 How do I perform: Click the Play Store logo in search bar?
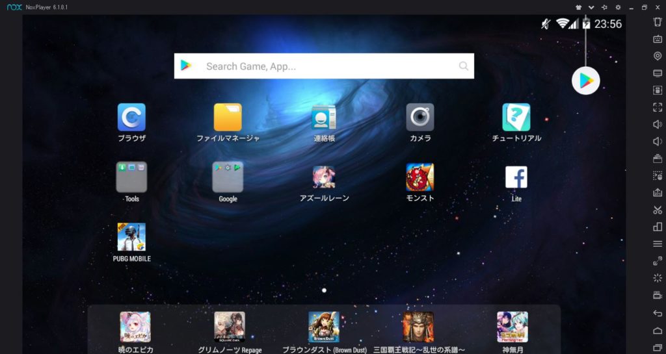click(x=186, y=66)
